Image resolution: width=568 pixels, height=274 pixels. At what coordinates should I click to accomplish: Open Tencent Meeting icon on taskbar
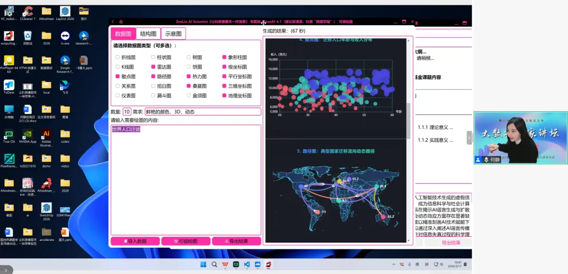pos(258,265)
